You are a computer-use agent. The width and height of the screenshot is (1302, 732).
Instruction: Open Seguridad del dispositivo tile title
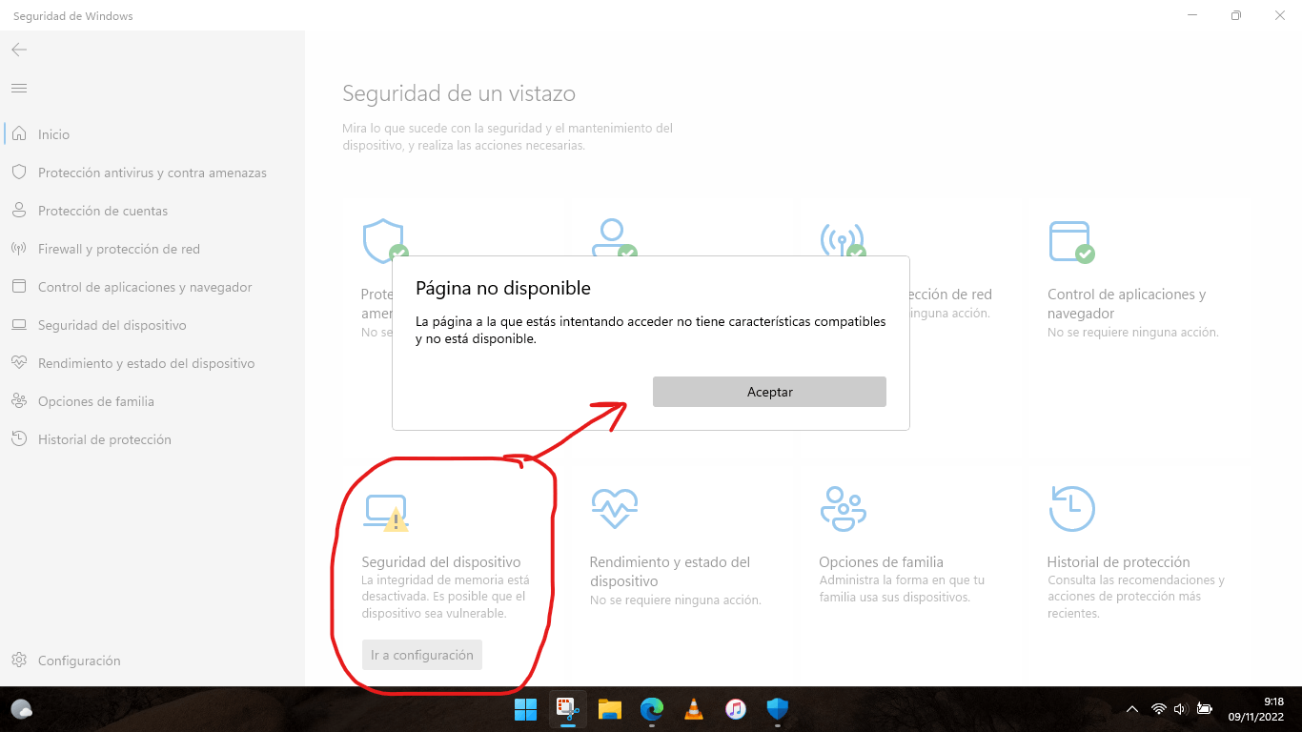pos(441,562)
